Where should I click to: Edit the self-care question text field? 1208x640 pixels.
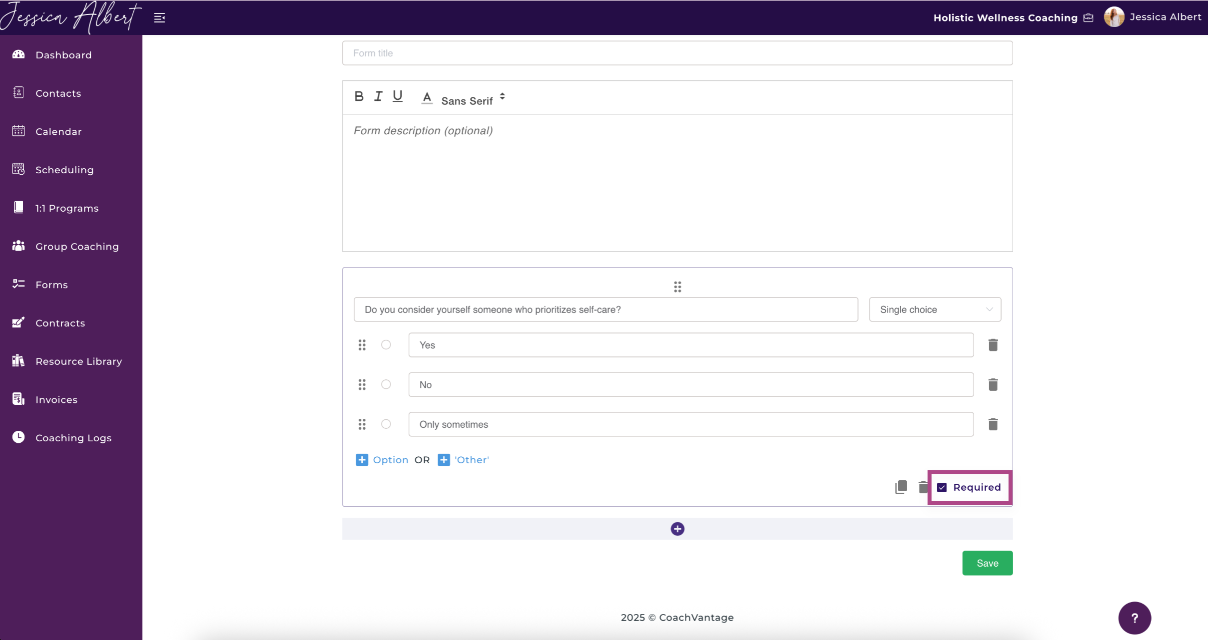click(605, 310)
